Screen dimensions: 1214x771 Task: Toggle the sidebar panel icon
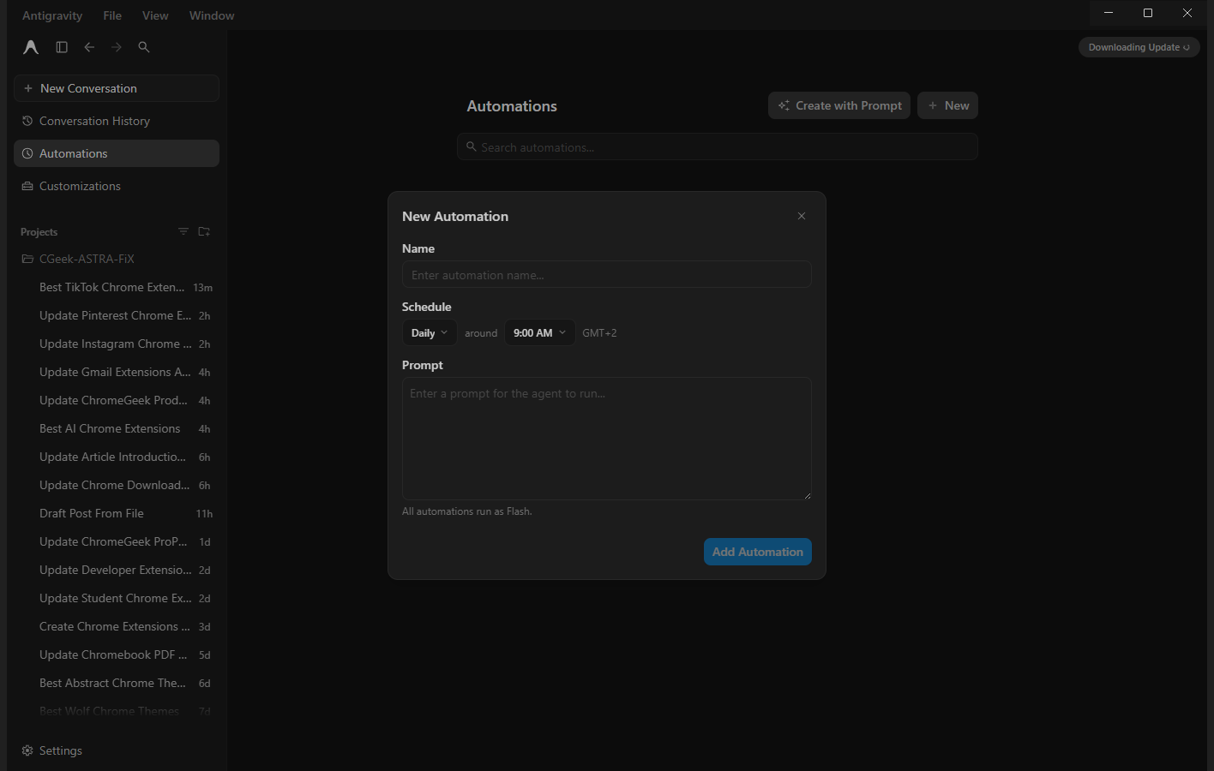click(62, 47)
